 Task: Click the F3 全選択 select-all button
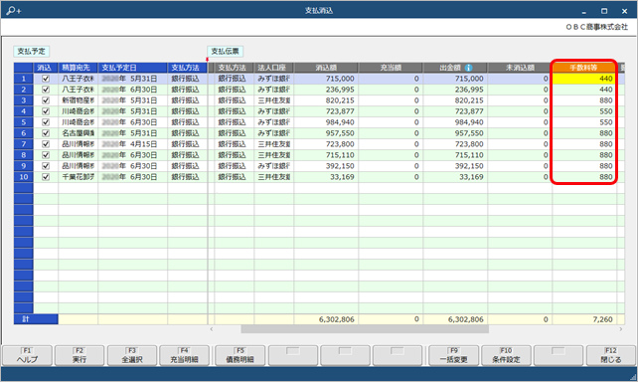pyautogui.click(x=132, y=355)
